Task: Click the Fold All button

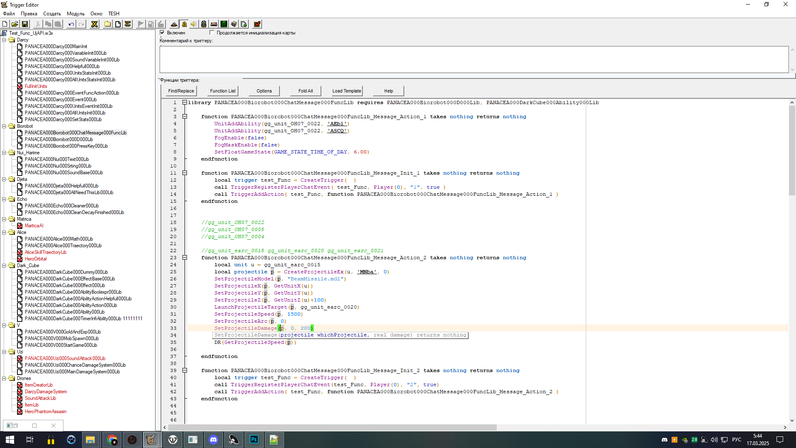Action: (306, 91)
